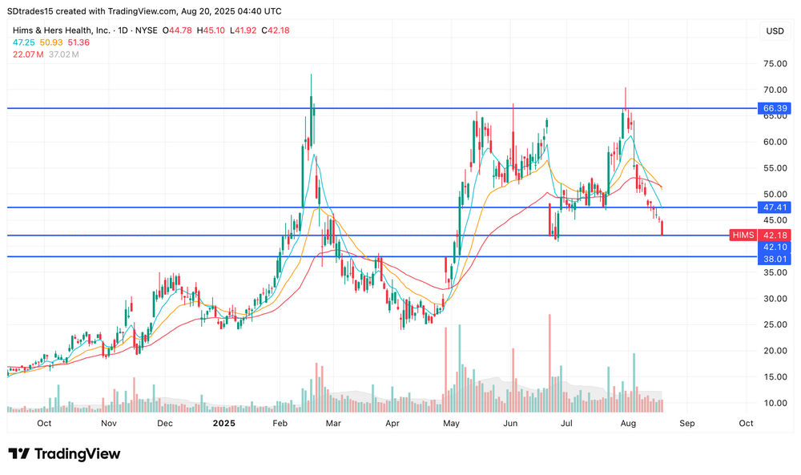The width and height of the screenshot is (801, 475).
Task: Click the 1D interval label
Action: point(123,30)
